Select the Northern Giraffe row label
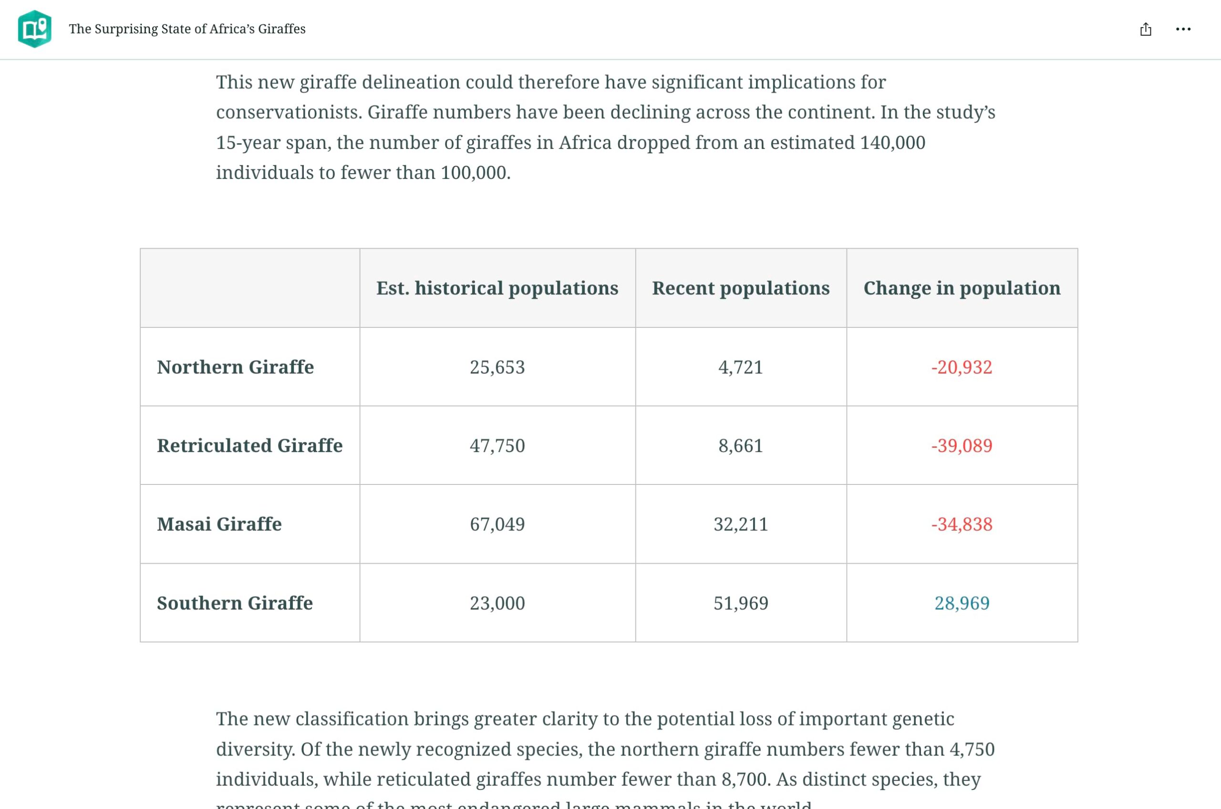 pos(235,368)
